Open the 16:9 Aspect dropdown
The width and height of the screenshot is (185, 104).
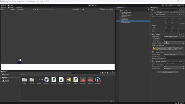tap(24, 9)
